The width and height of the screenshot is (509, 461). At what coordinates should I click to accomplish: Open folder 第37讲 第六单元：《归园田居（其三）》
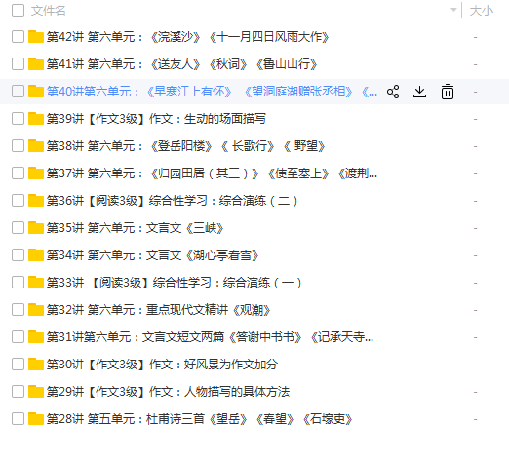click(x=212, y=173)
